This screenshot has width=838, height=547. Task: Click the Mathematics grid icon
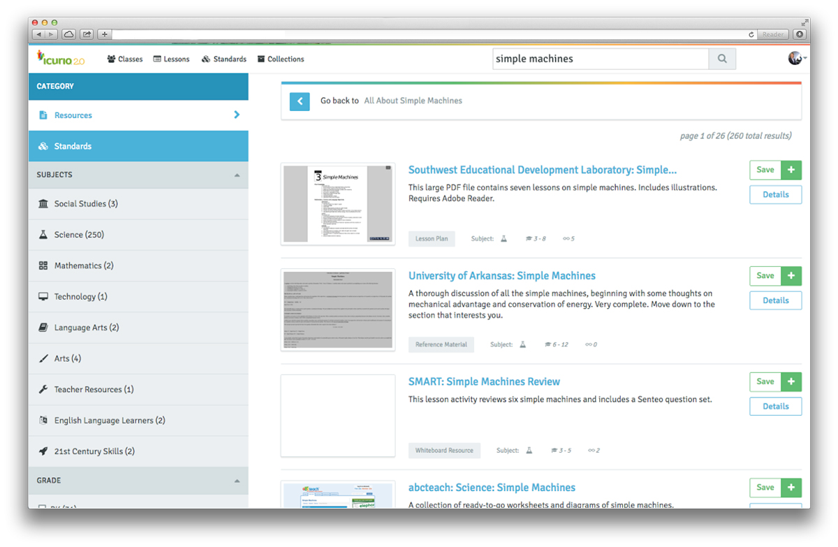tap(43, 265)
